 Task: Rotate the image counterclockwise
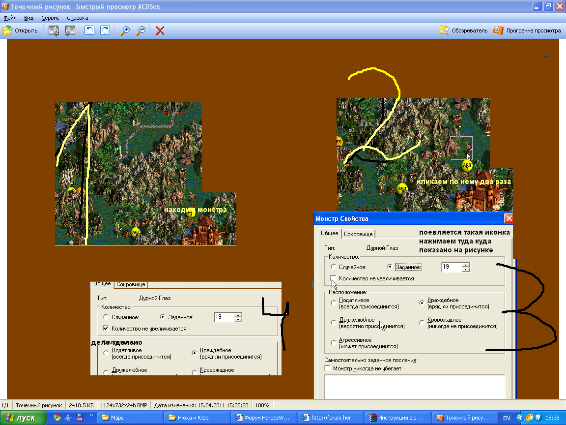89,30
